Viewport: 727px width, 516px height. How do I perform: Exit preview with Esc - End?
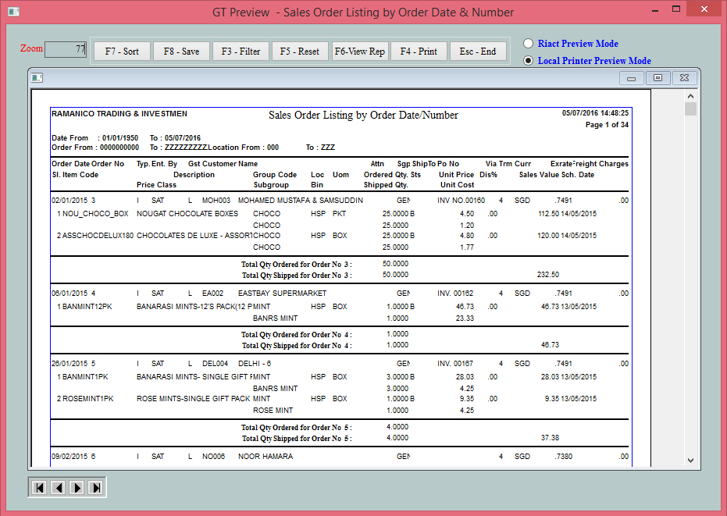[x=478, y=52]
